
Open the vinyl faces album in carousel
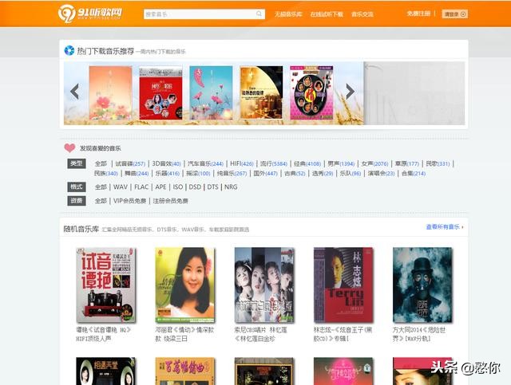click(x=311, y=92)
